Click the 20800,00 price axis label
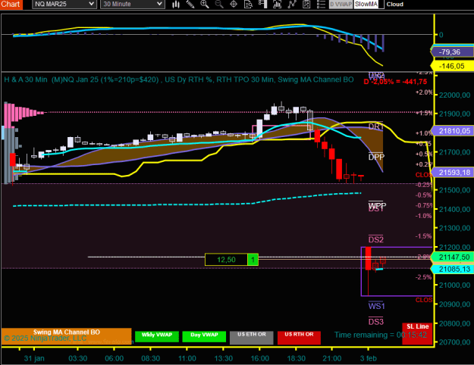This screenshot has width=474, height=365. pyautogui.click(x=454, y=323)
